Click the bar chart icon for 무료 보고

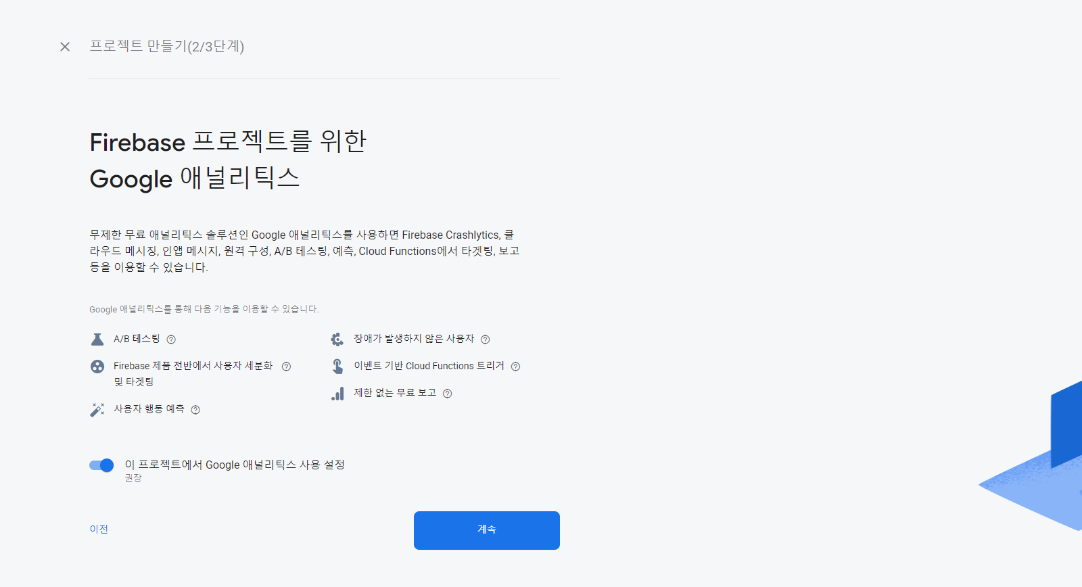coord(337,394)
